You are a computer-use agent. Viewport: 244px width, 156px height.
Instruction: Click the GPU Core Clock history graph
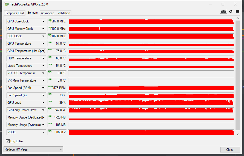pos(151,21)
